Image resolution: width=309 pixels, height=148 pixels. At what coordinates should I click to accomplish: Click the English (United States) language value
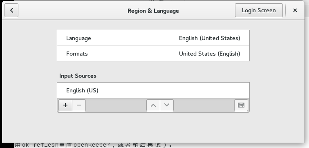210,38
